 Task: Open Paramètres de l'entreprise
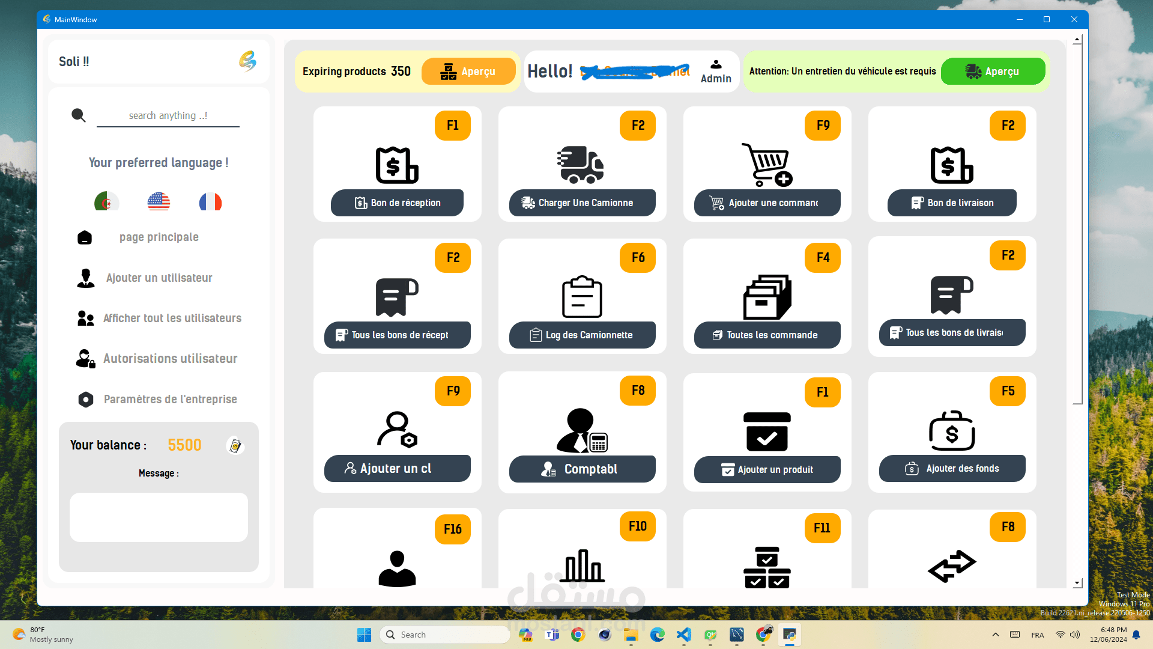(170, 400)
